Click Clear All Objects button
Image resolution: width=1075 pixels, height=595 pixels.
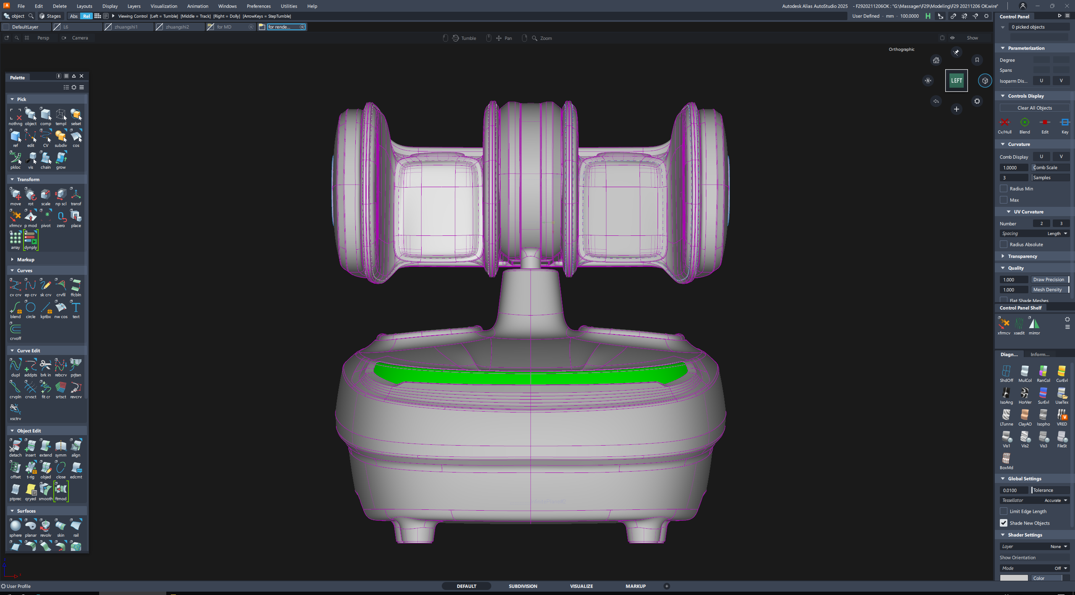(1034, 108)
